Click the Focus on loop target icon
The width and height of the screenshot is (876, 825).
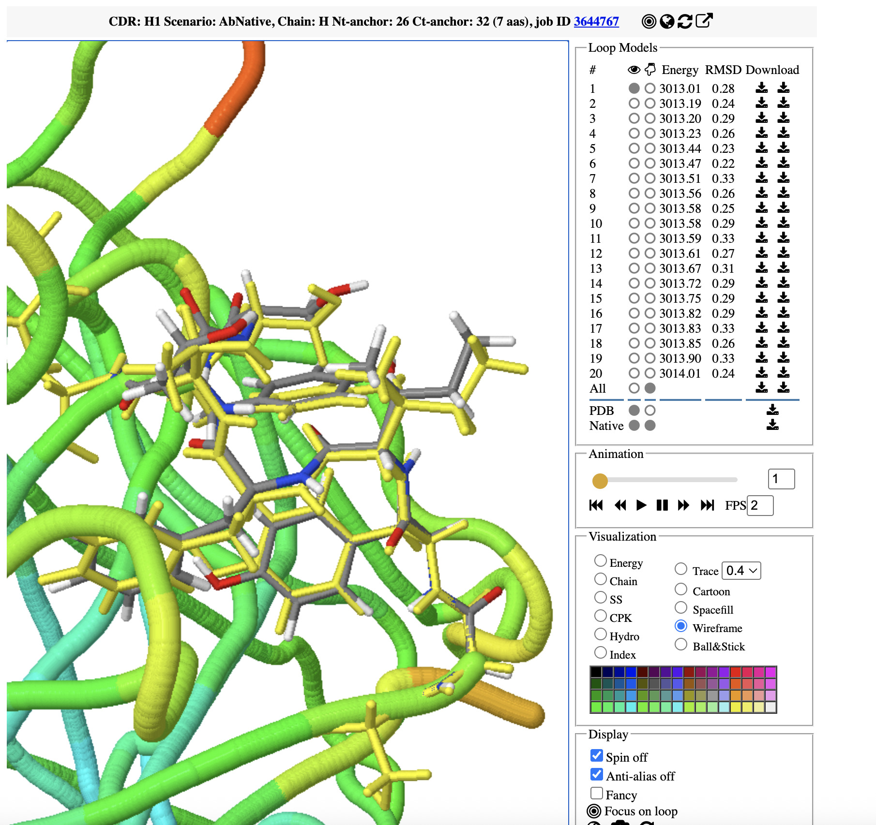click(594, 811)
